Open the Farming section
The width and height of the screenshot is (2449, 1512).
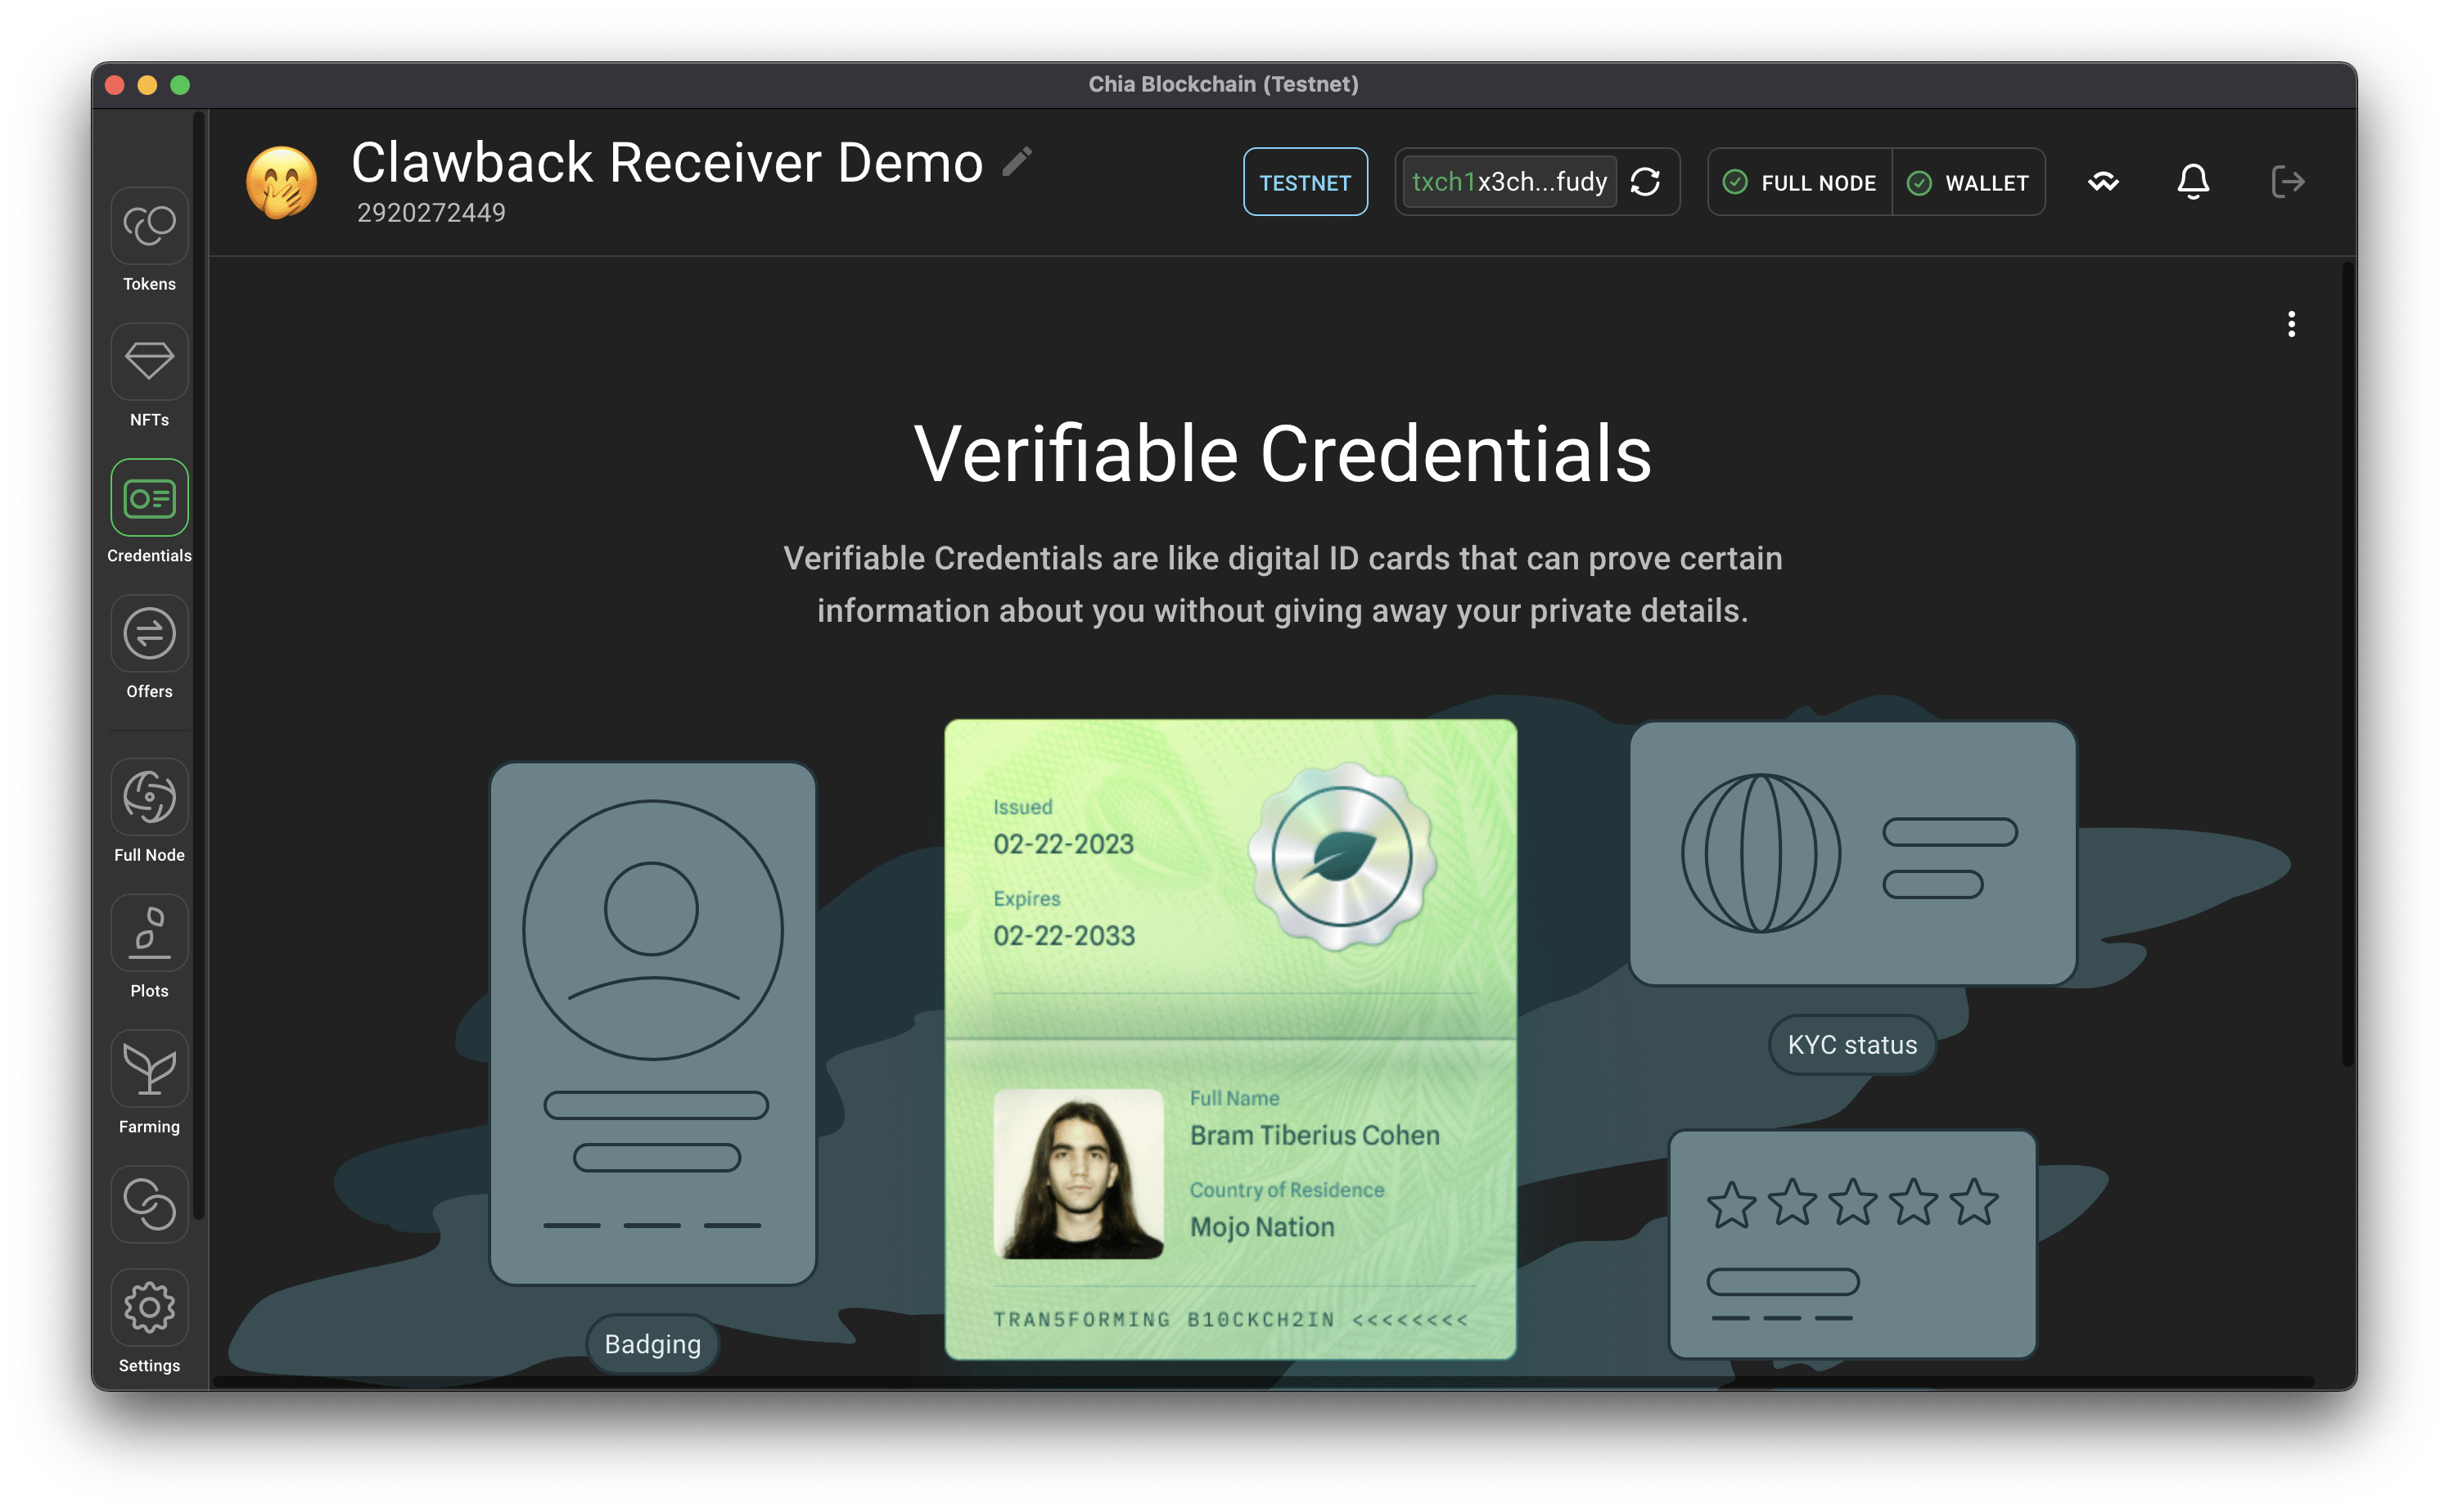149,1069
